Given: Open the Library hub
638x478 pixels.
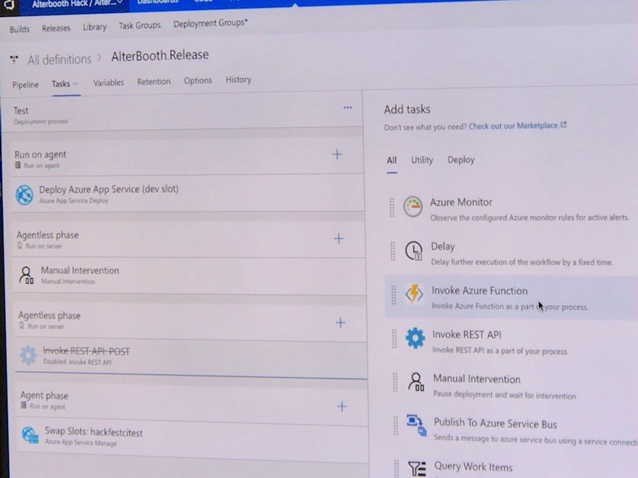Looking at the screenshot, I should (95, 27).
